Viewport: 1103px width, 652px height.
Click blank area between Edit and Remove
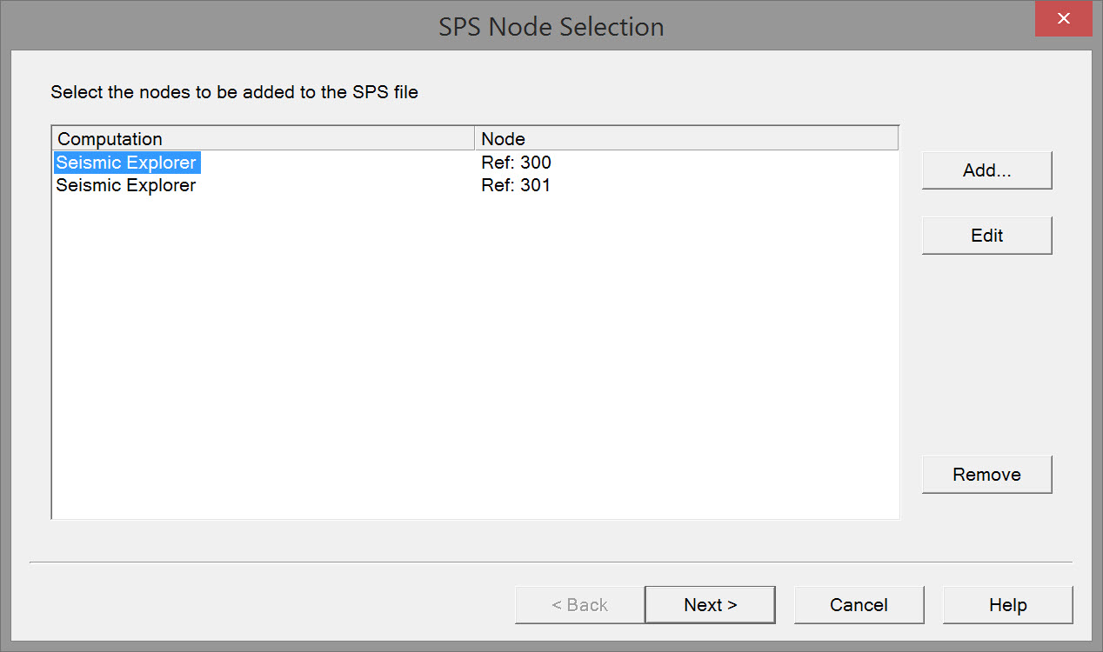click(986, 355)
